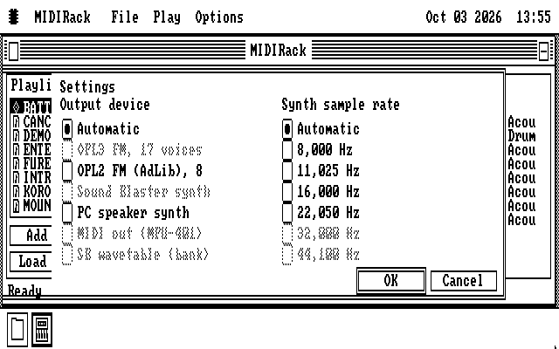Open the Options menu
This screenshot has height=349, width=559.
219,17
